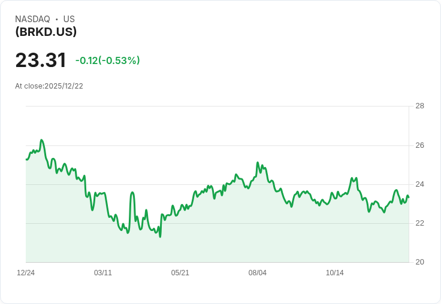Click the tall spike after 03/11
The height and width of the screenshot is (304, 441).
pyautogui.click(x=132, y=192)
